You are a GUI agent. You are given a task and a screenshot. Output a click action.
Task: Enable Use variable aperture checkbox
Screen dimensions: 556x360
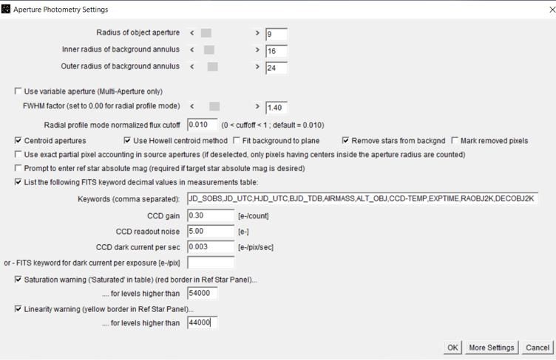pos(18,91)
